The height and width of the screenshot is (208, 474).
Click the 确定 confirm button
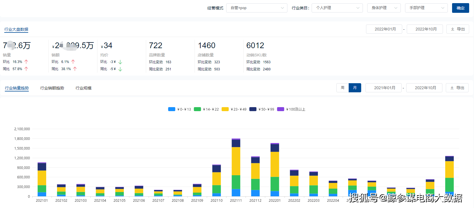tap(461, 8)
